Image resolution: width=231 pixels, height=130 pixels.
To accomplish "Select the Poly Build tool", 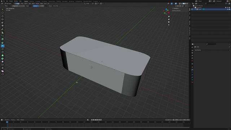I will click(x=3, y=55).
